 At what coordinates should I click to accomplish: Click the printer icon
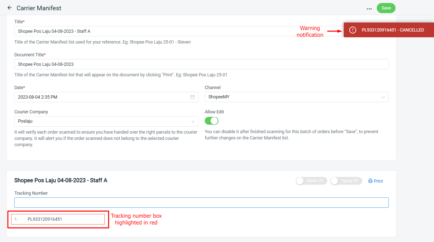[x=370, y=181]
